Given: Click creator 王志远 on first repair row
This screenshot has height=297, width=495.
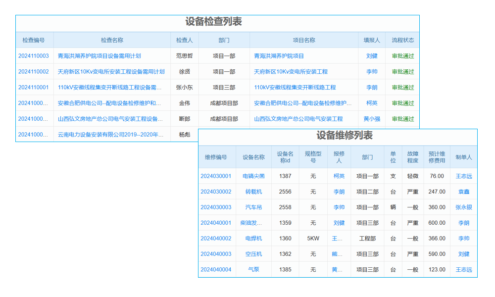Looking at the screenshot, I should click(465, 176).
